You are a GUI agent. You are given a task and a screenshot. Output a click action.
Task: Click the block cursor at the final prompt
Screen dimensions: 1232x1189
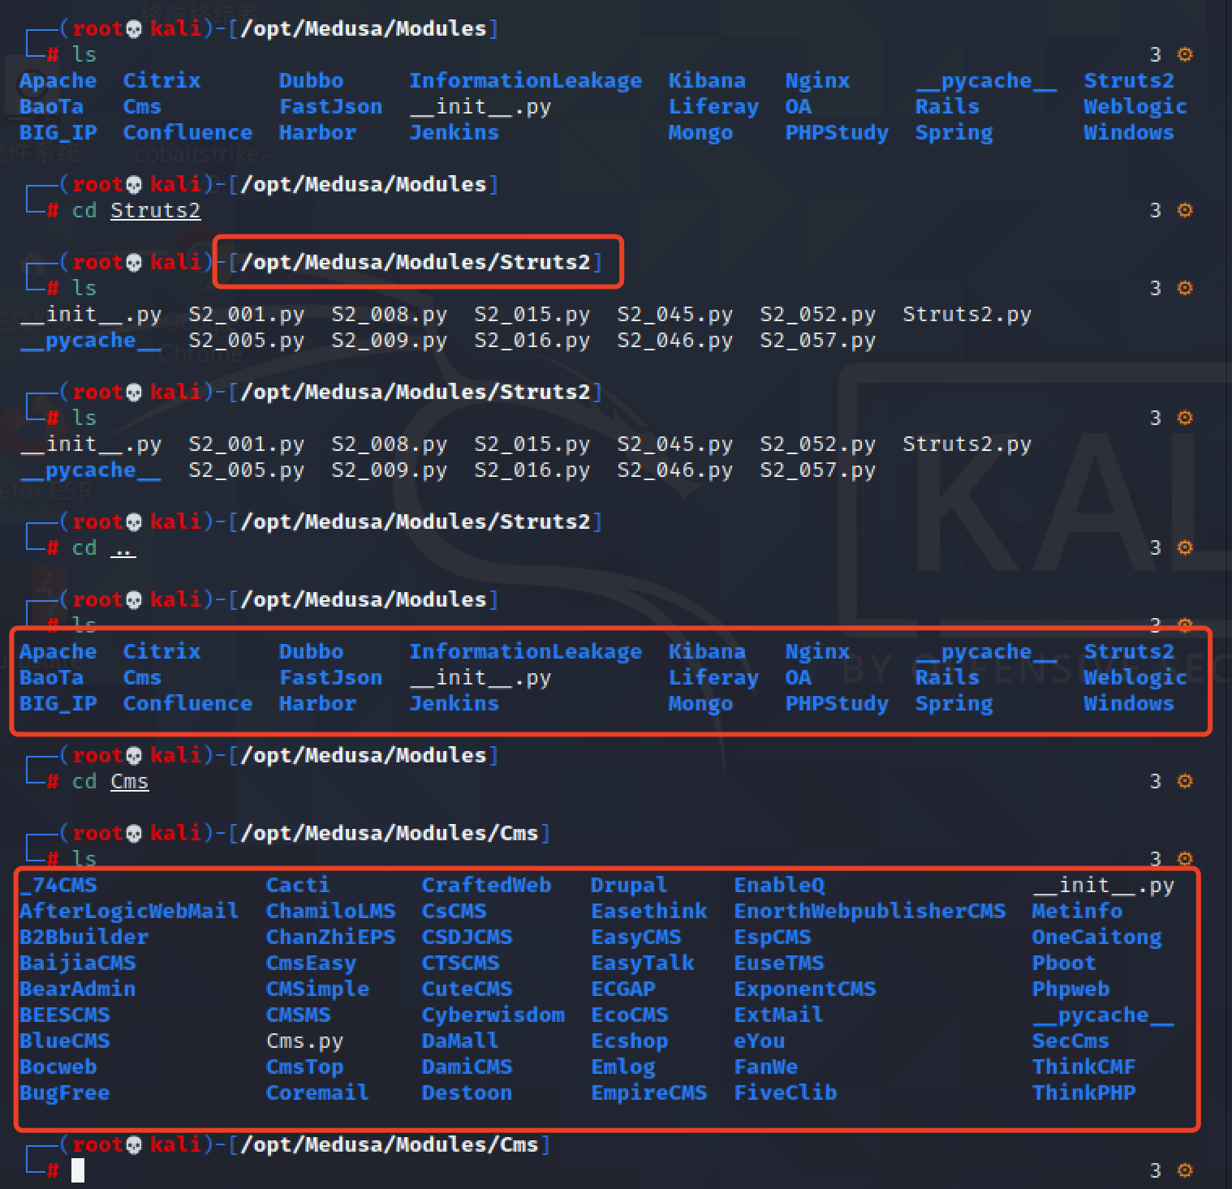[x=78, y=1170]
